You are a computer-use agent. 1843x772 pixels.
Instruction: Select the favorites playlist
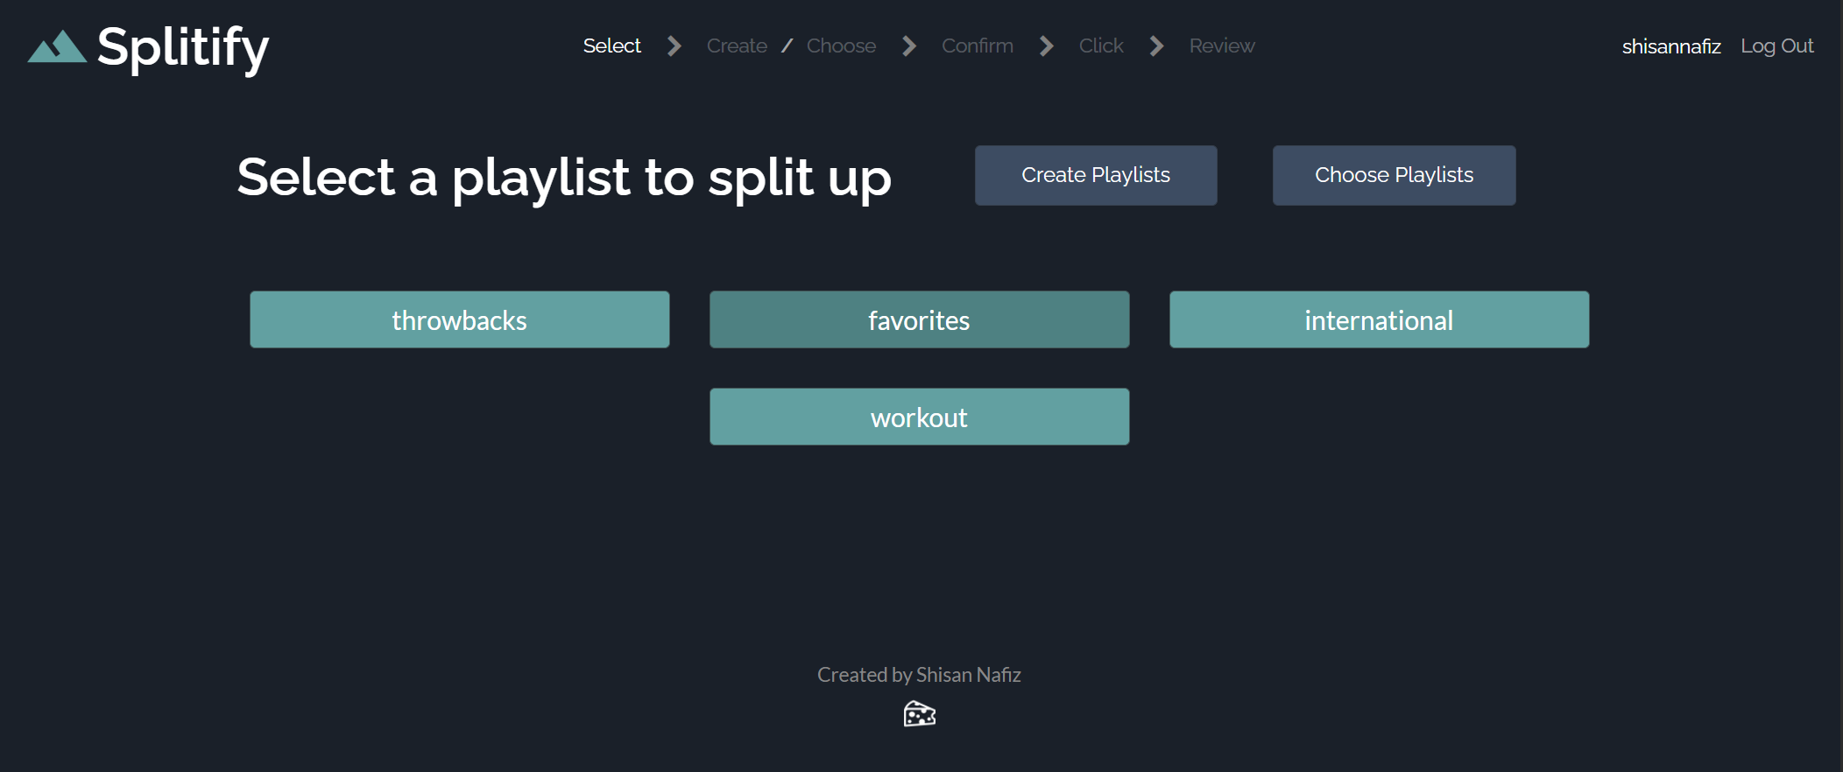click(x=918, y=319)
